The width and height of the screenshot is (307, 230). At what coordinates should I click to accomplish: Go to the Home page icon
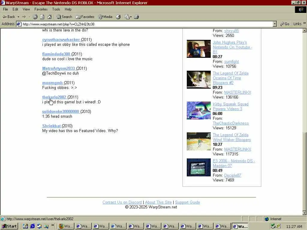pos(49,17)
